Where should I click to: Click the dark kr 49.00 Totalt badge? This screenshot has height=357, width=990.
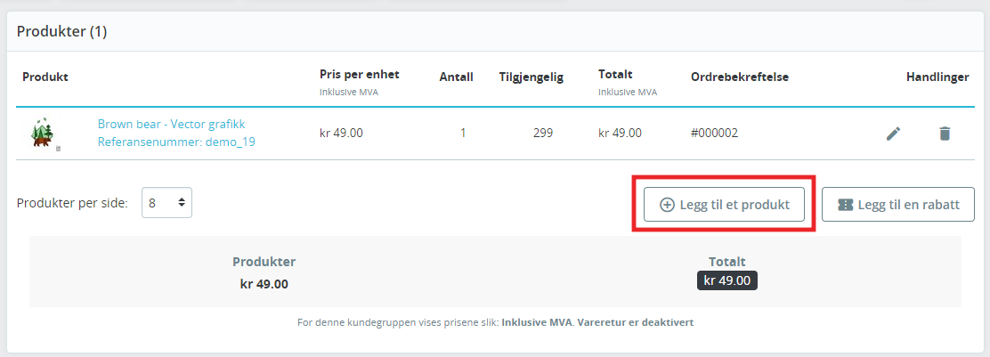(726, 280)
